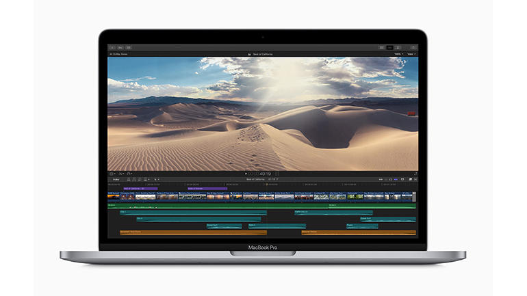Select the first purple title clip

point(140,189)
